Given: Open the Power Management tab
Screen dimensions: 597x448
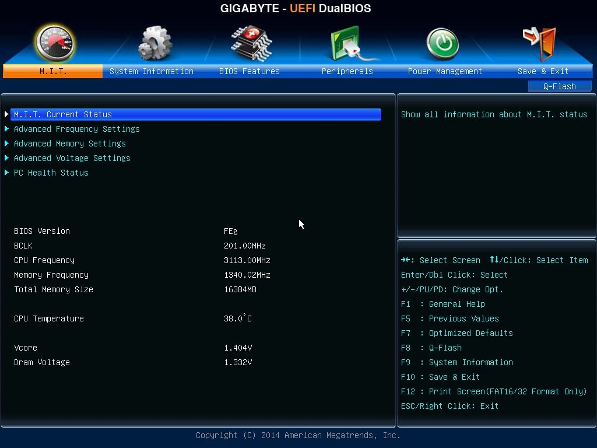Looking at the screenshot, I should [445, 71].
